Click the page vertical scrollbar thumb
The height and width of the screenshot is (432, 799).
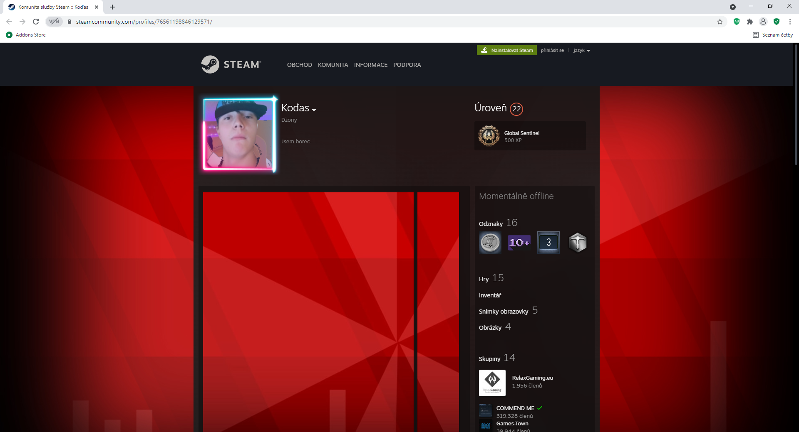pos(796,104)
